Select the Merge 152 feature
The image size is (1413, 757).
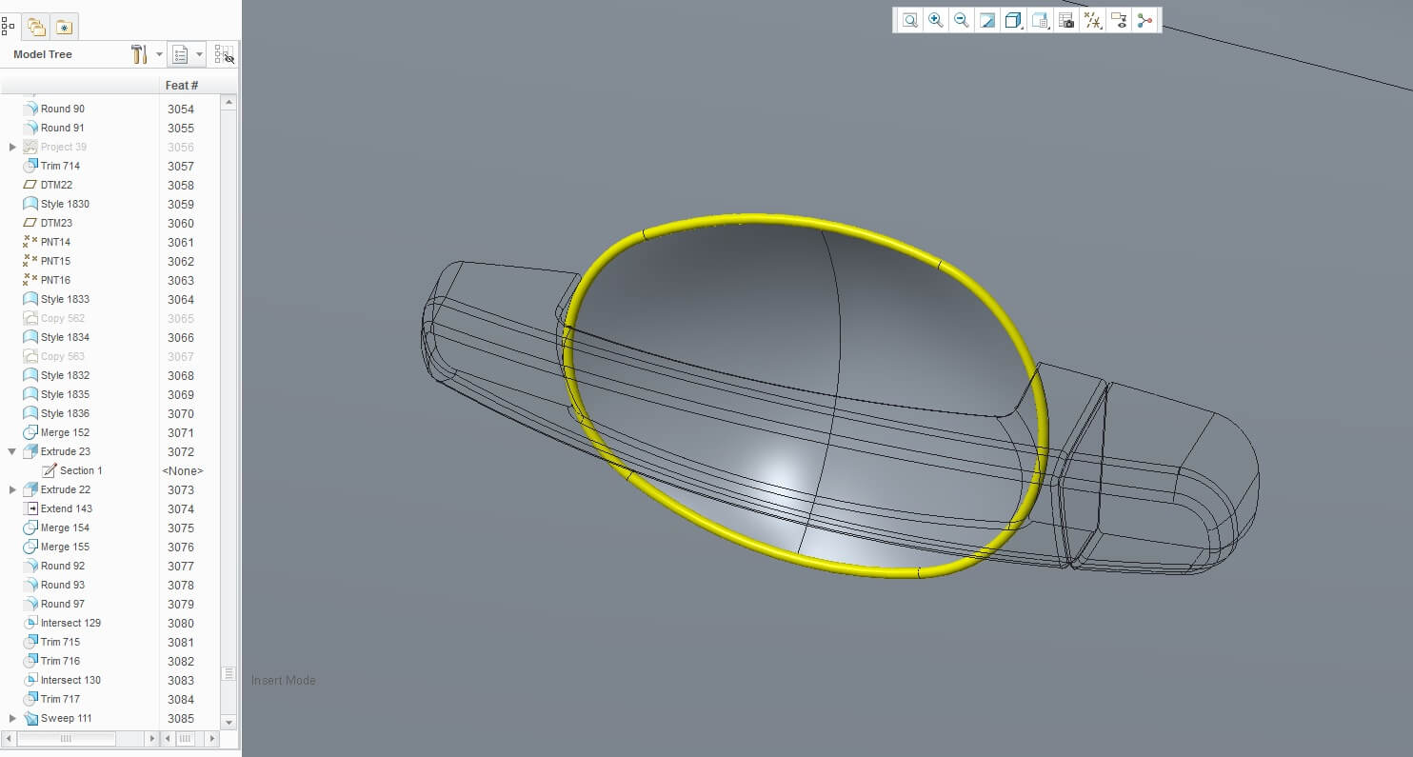(x=65, y=432)
